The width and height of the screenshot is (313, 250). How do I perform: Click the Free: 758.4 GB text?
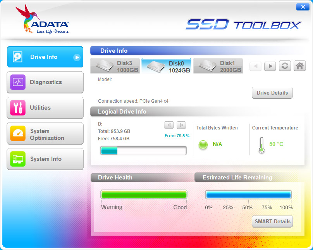click(114, 139)
